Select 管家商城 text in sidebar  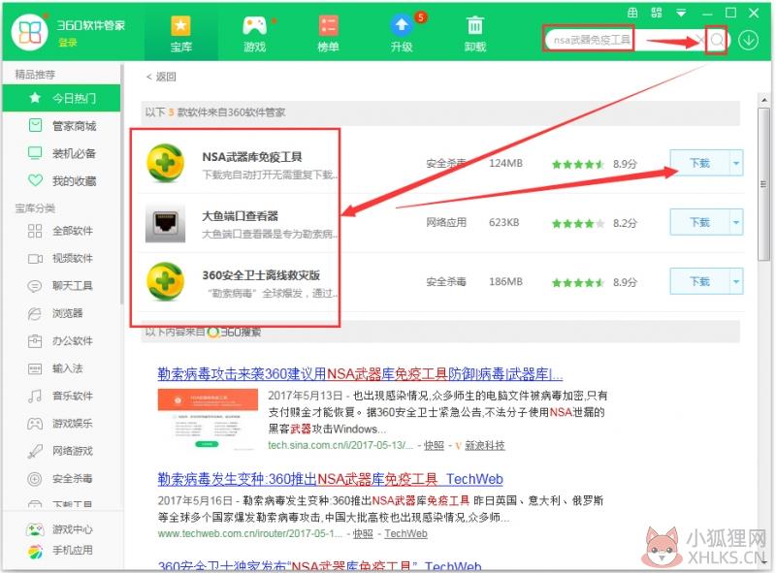75,126
